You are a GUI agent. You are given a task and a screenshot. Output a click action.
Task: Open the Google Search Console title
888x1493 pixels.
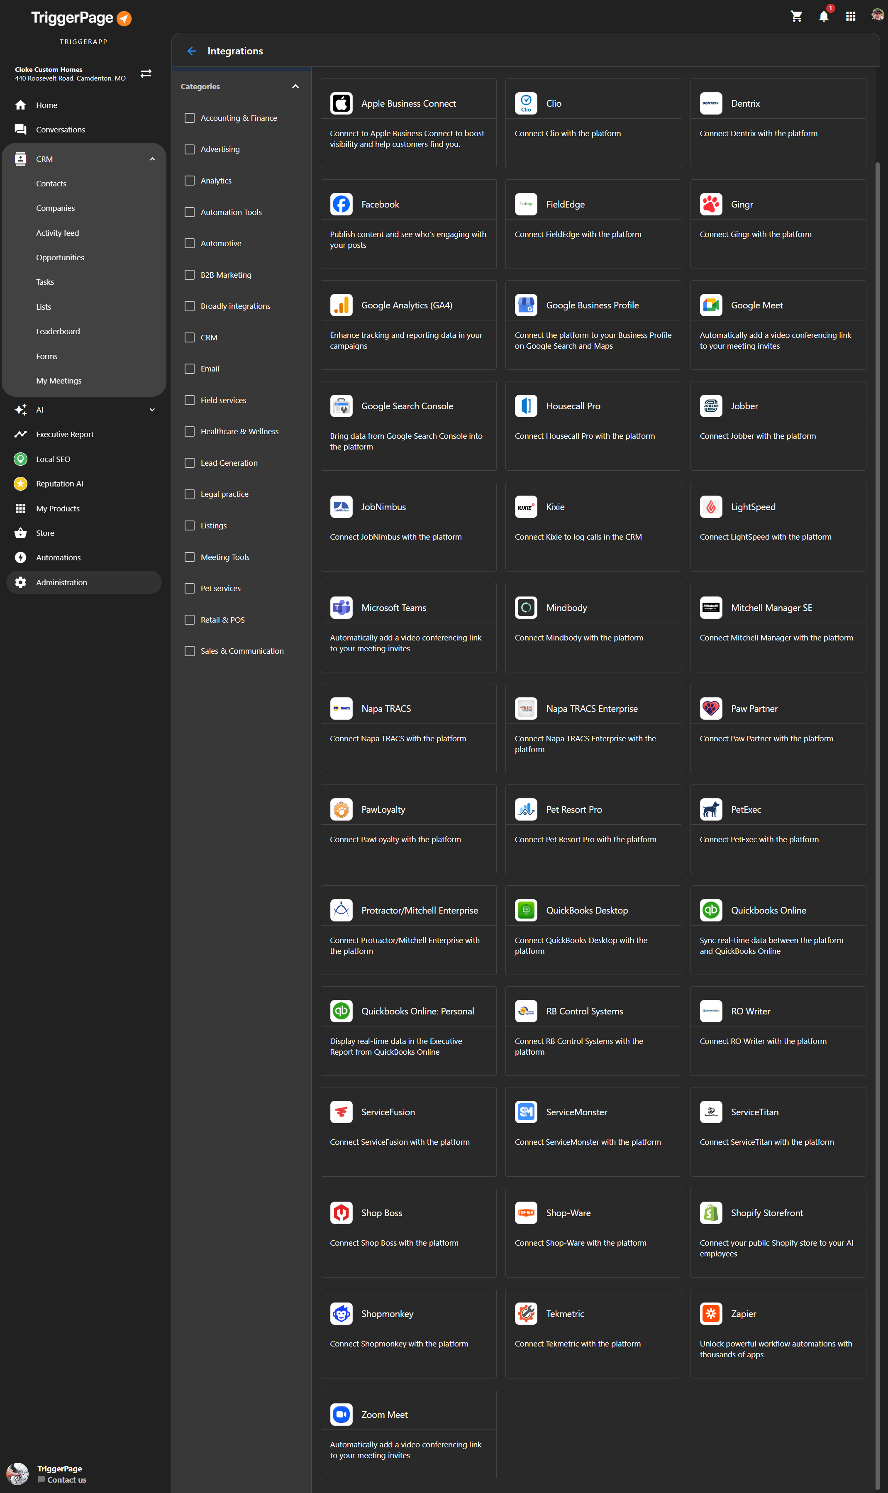pyautogui.click(x=407, y=406)
